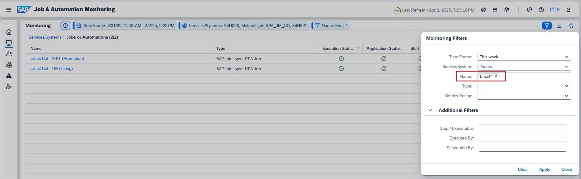
Task: Open the hamburger navigation menu
Action: tap(9, 10)
